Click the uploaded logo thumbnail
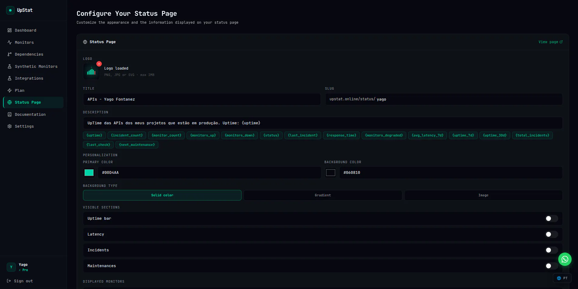Viewport: 578px width, 289px height. (91, 72)
